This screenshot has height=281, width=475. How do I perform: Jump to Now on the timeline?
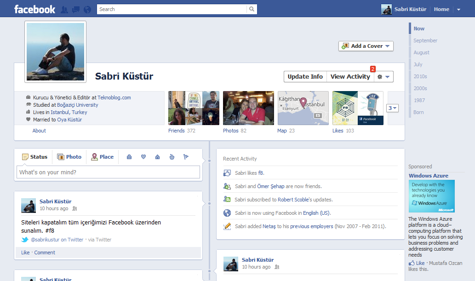(419, 29)
